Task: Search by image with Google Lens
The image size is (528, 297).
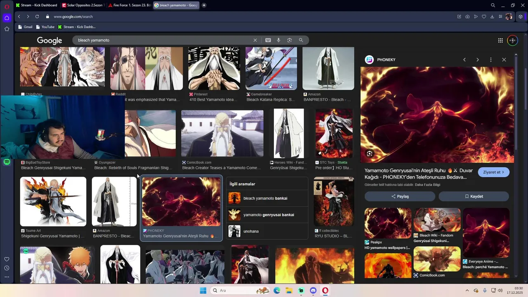Action: click(x=290, y=40)
